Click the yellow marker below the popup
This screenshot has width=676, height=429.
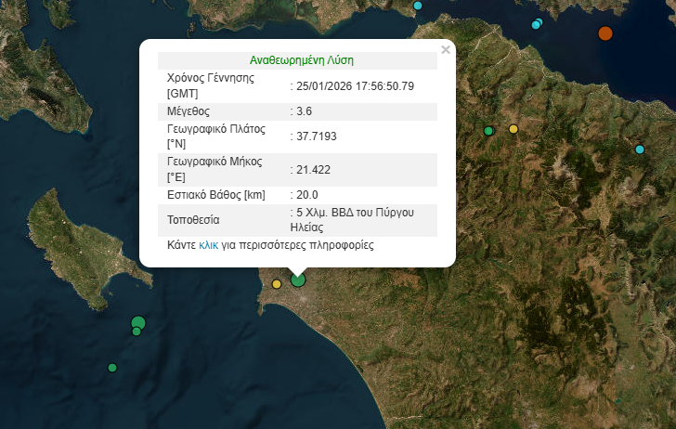(x=277, y=284)
